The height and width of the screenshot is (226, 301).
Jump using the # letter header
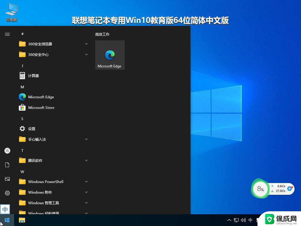click(22, 34)
